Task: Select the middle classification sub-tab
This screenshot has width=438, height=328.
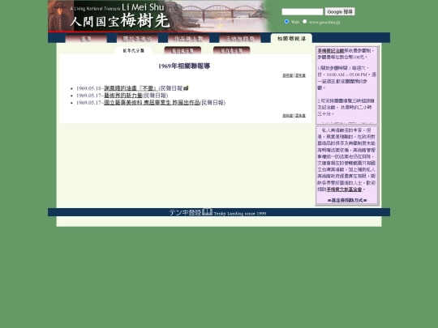Action: pos(182,50)
